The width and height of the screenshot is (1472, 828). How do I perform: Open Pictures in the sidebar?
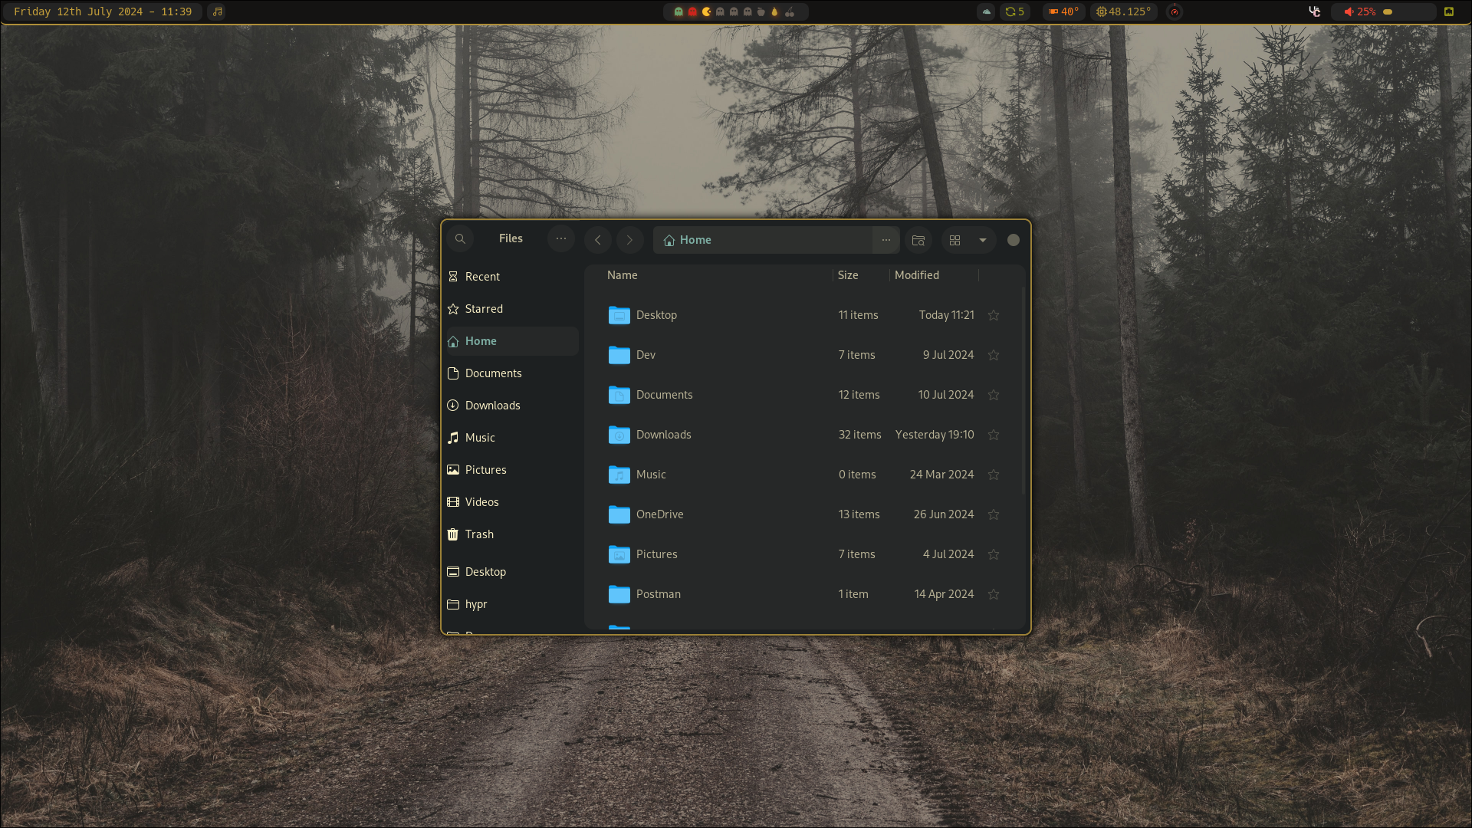[x=511, y=470]
